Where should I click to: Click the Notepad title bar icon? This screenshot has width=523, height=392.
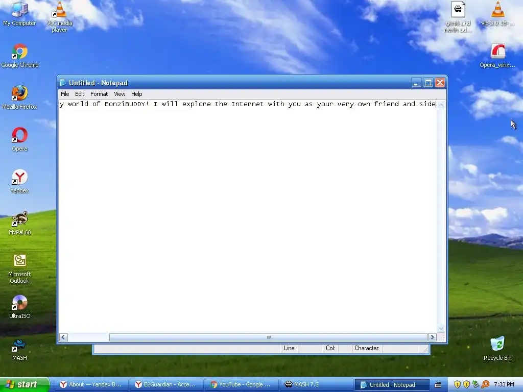(x=63, y=83)
